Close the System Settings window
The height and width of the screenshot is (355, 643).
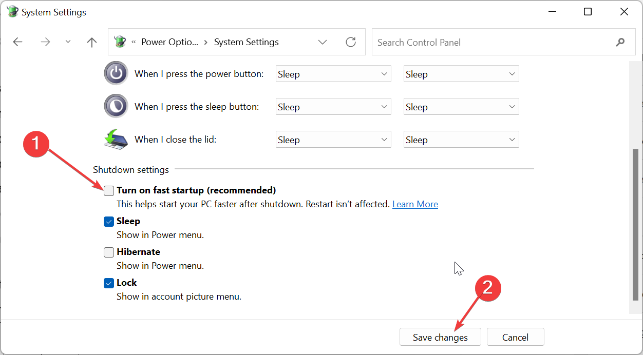624,12
